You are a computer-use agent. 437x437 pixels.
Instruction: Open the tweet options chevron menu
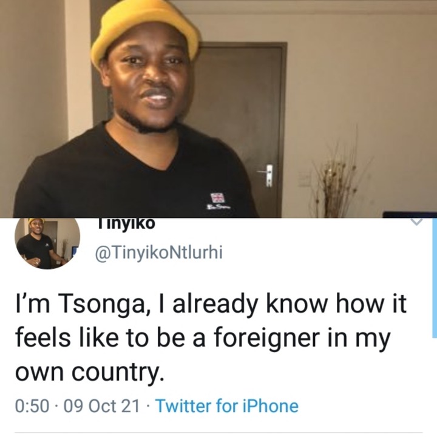(x=416, y=222)
